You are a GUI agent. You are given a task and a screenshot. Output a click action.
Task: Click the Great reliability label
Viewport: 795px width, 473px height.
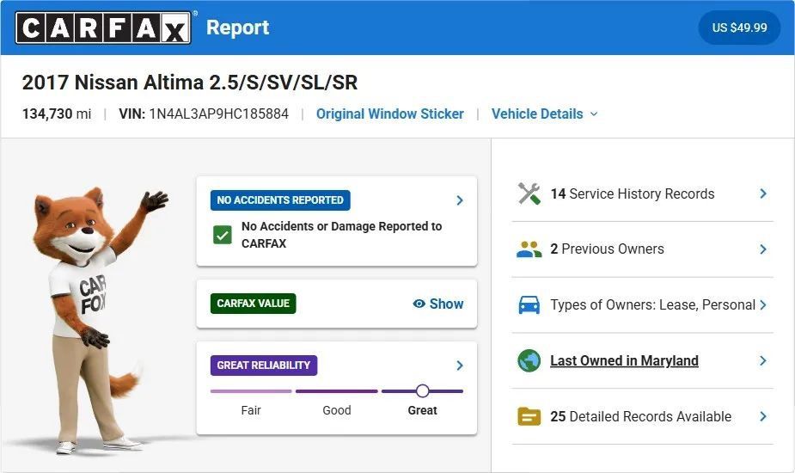(422, 410)
